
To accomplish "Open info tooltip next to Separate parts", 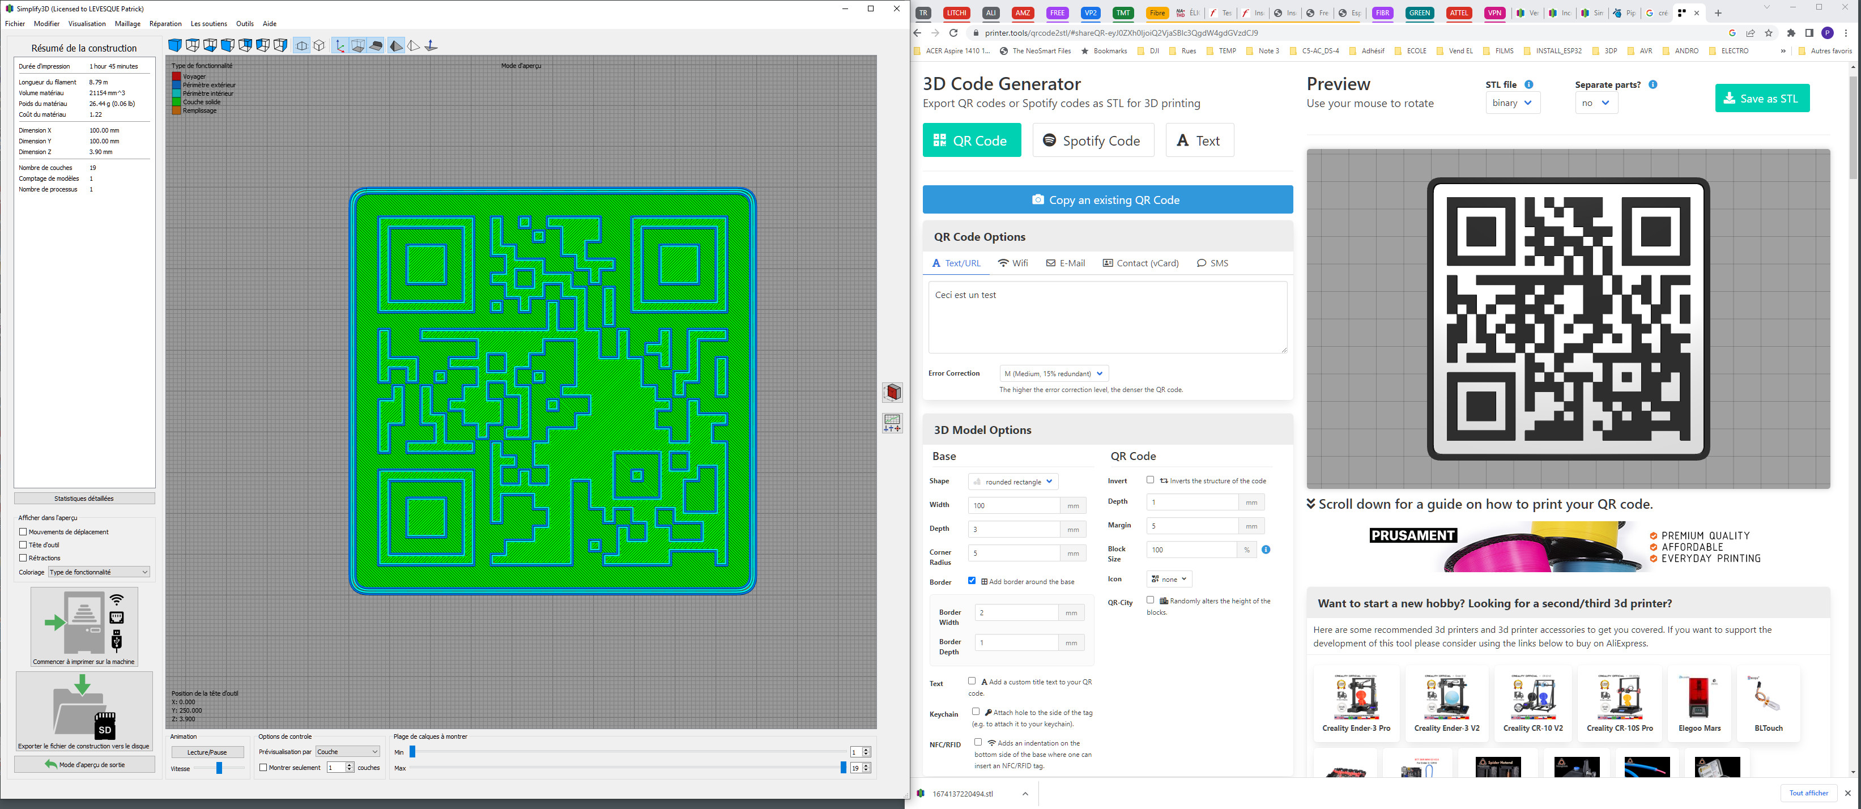I will pyautogui.click(x=1653, y=84).
